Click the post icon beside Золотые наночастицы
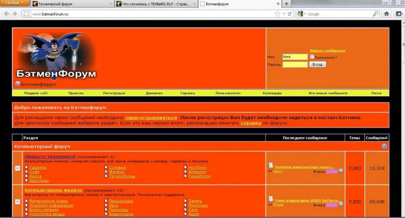The image size is (405, 218). (x=271, y=165)
